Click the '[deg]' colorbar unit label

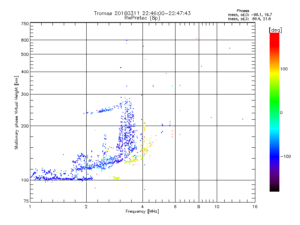[x=275, y=30]
